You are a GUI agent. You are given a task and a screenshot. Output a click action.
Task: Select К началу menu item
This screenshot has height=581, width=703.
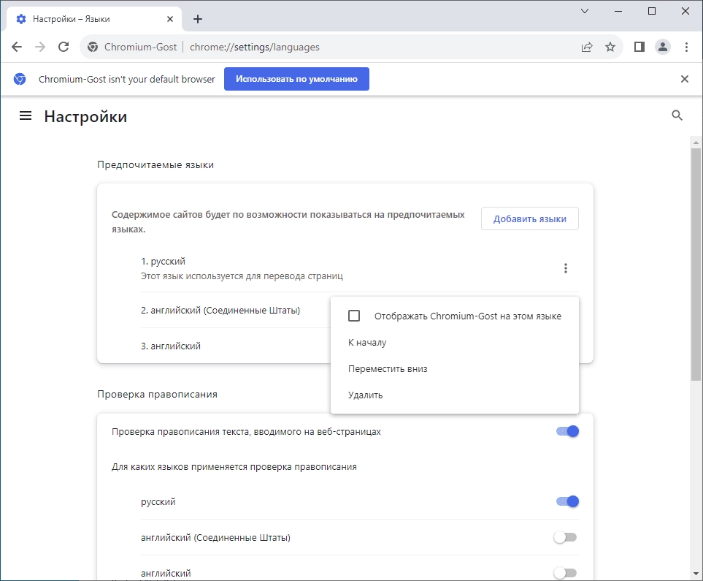[x=455, y=342]
